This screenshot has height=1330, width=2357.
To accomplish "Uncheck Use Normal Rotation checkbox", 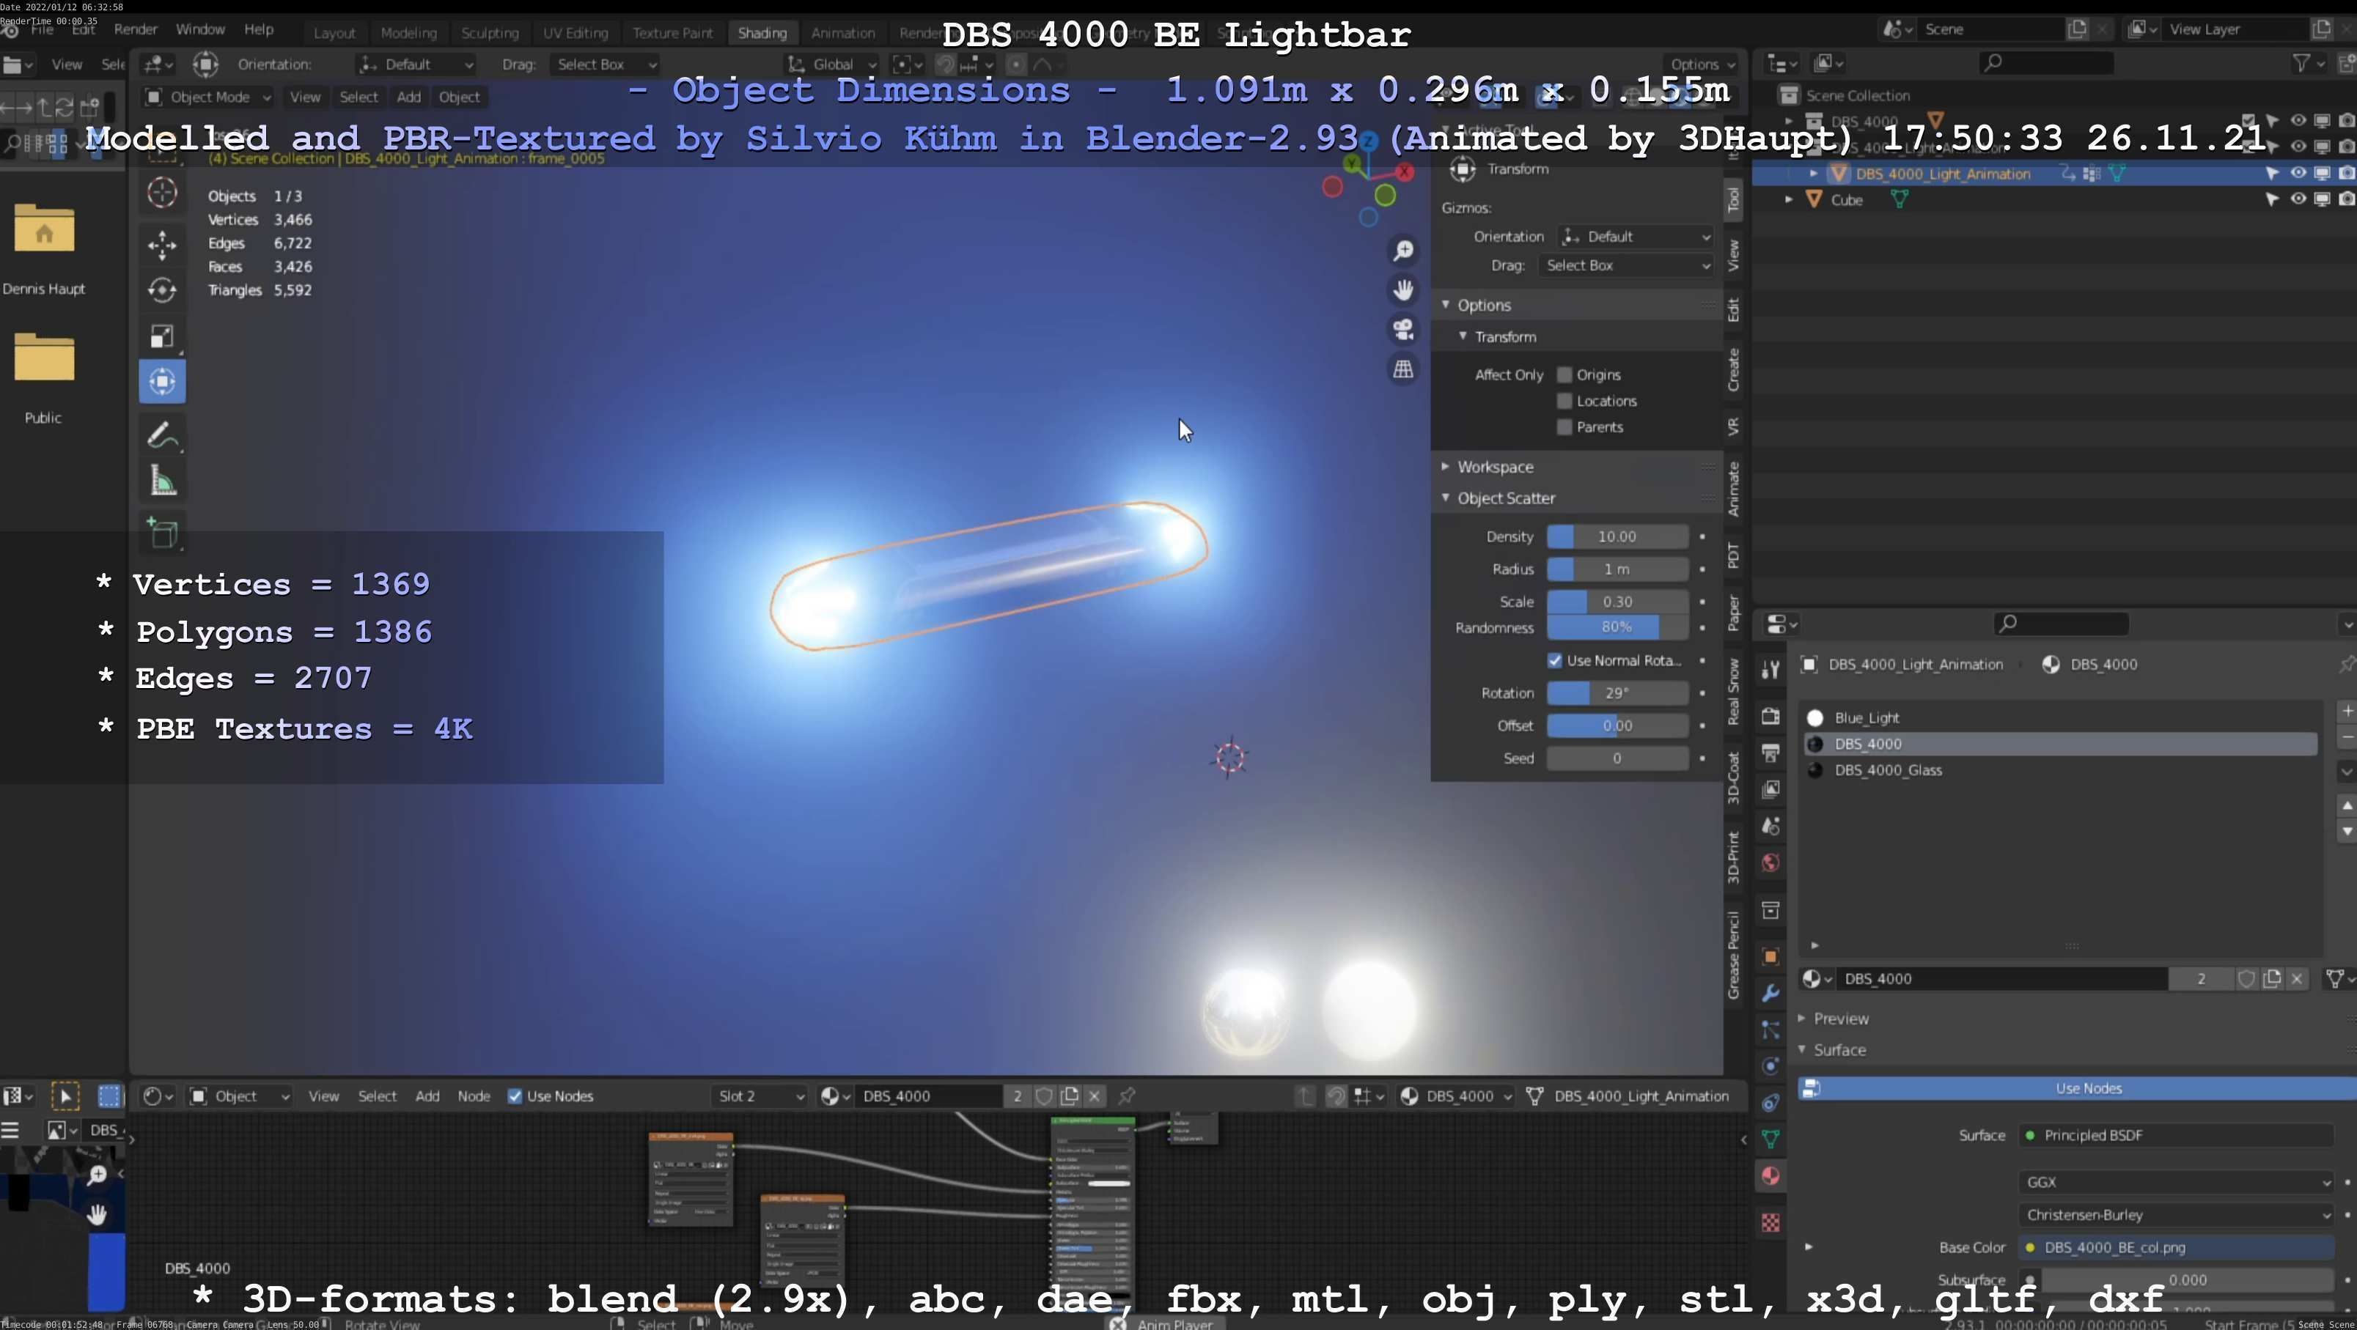I will [1554, 660].
